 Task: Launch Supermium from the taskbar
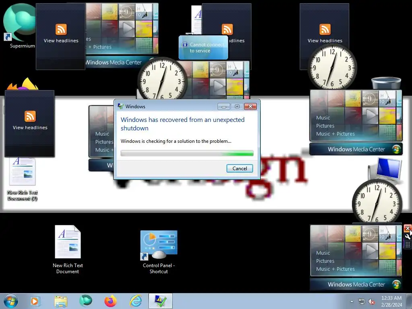click(86, 301)
